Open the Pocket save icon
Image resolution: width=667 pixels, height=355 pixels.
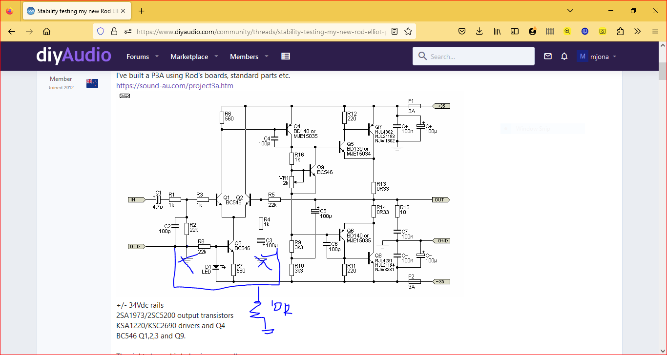(461, 31)
